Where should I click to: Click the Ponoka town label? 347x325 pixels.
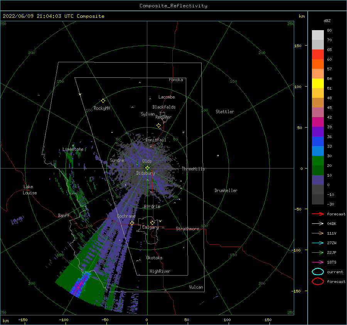pos(176,80)
